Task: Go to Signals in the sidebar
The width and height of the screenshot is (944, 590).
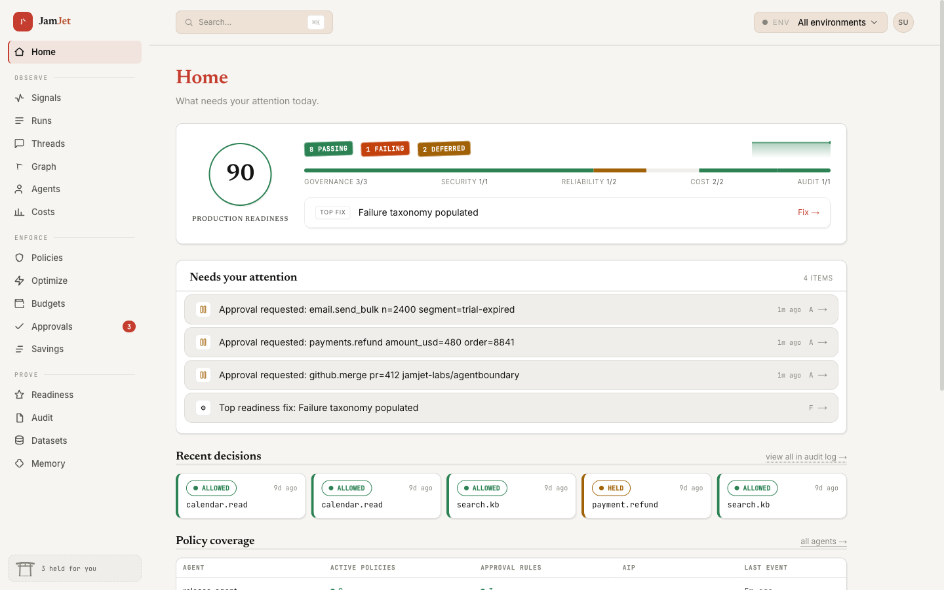Action: [75, 98]
